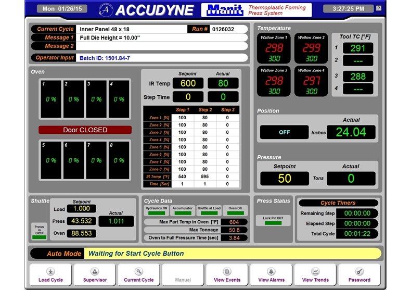
Task: Click the Load Cycle download icon
Action: pyautogui.click(x=50, y=271)
